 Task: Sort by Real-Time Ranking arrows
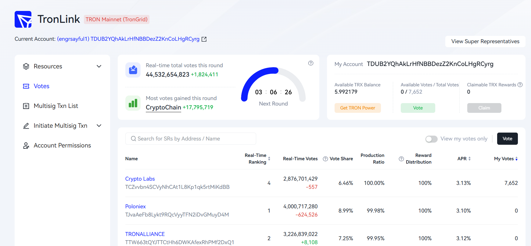[x=269, y=159]
